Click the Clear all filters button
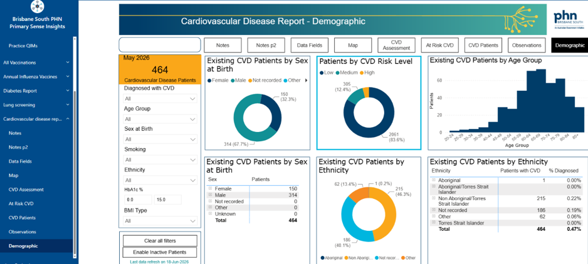This screenshot has height=264, width=588. coord(160,241)
